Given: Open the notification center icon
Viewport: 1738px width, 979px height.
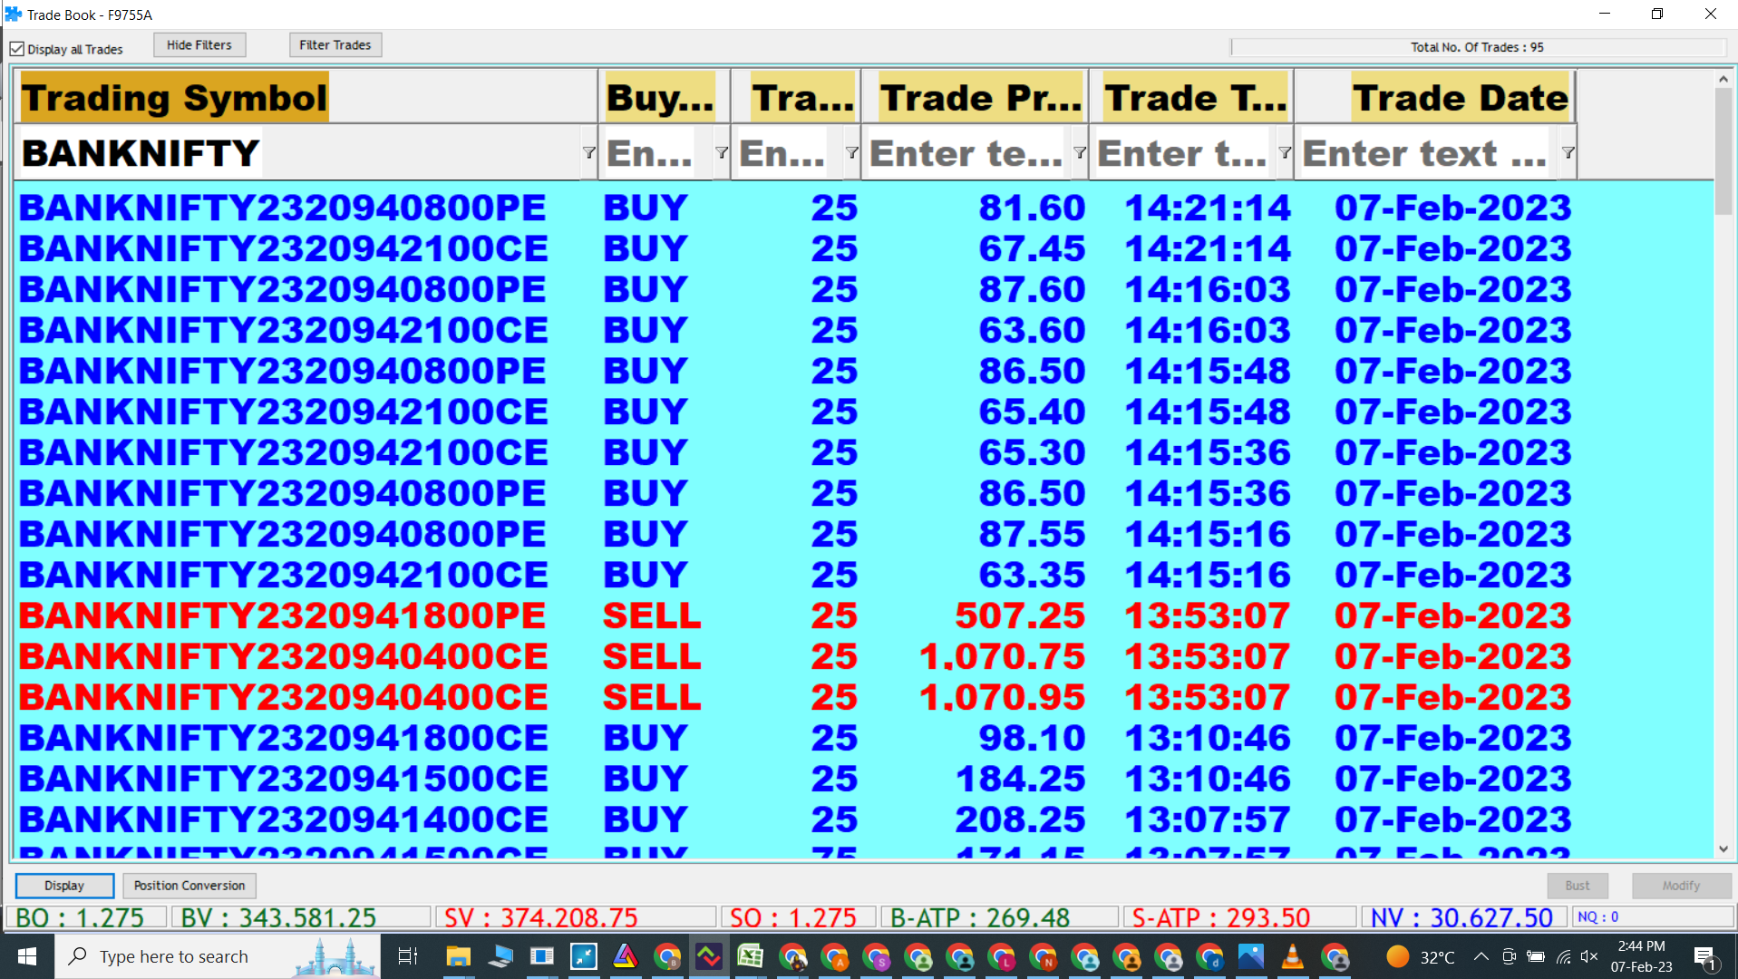Looking at the screenshot, I should pos(1704,956).
